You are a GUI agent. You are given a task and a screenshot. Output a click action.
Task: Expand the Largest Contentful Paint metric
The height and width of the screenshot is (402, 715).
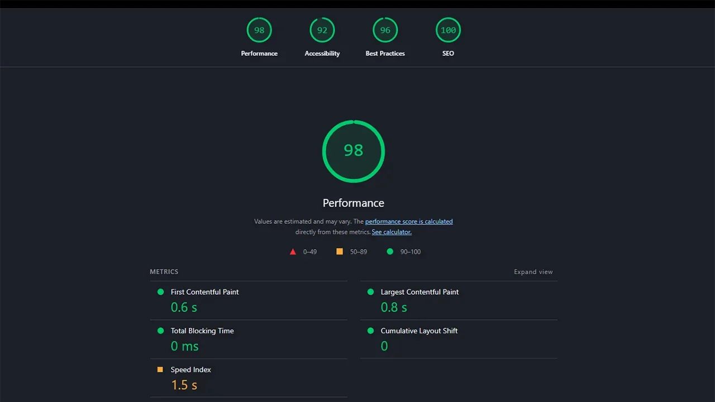coord(459,300)
